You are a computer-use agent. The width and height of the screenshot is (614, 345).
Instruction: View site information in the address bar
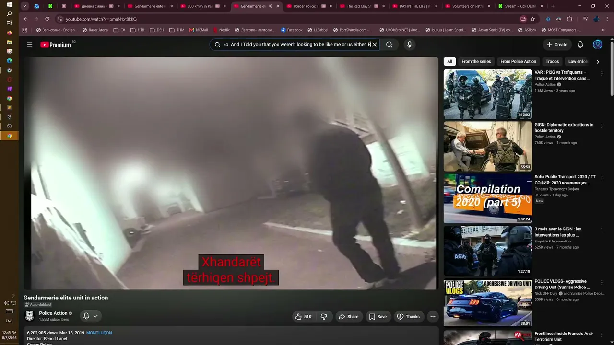point(60,19)
